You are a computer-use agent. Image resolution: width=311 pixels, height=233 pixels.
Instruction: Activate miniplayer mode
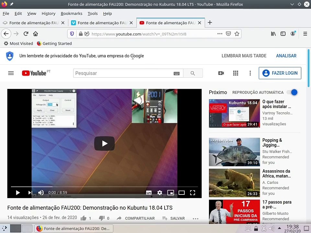click(171, 193)
